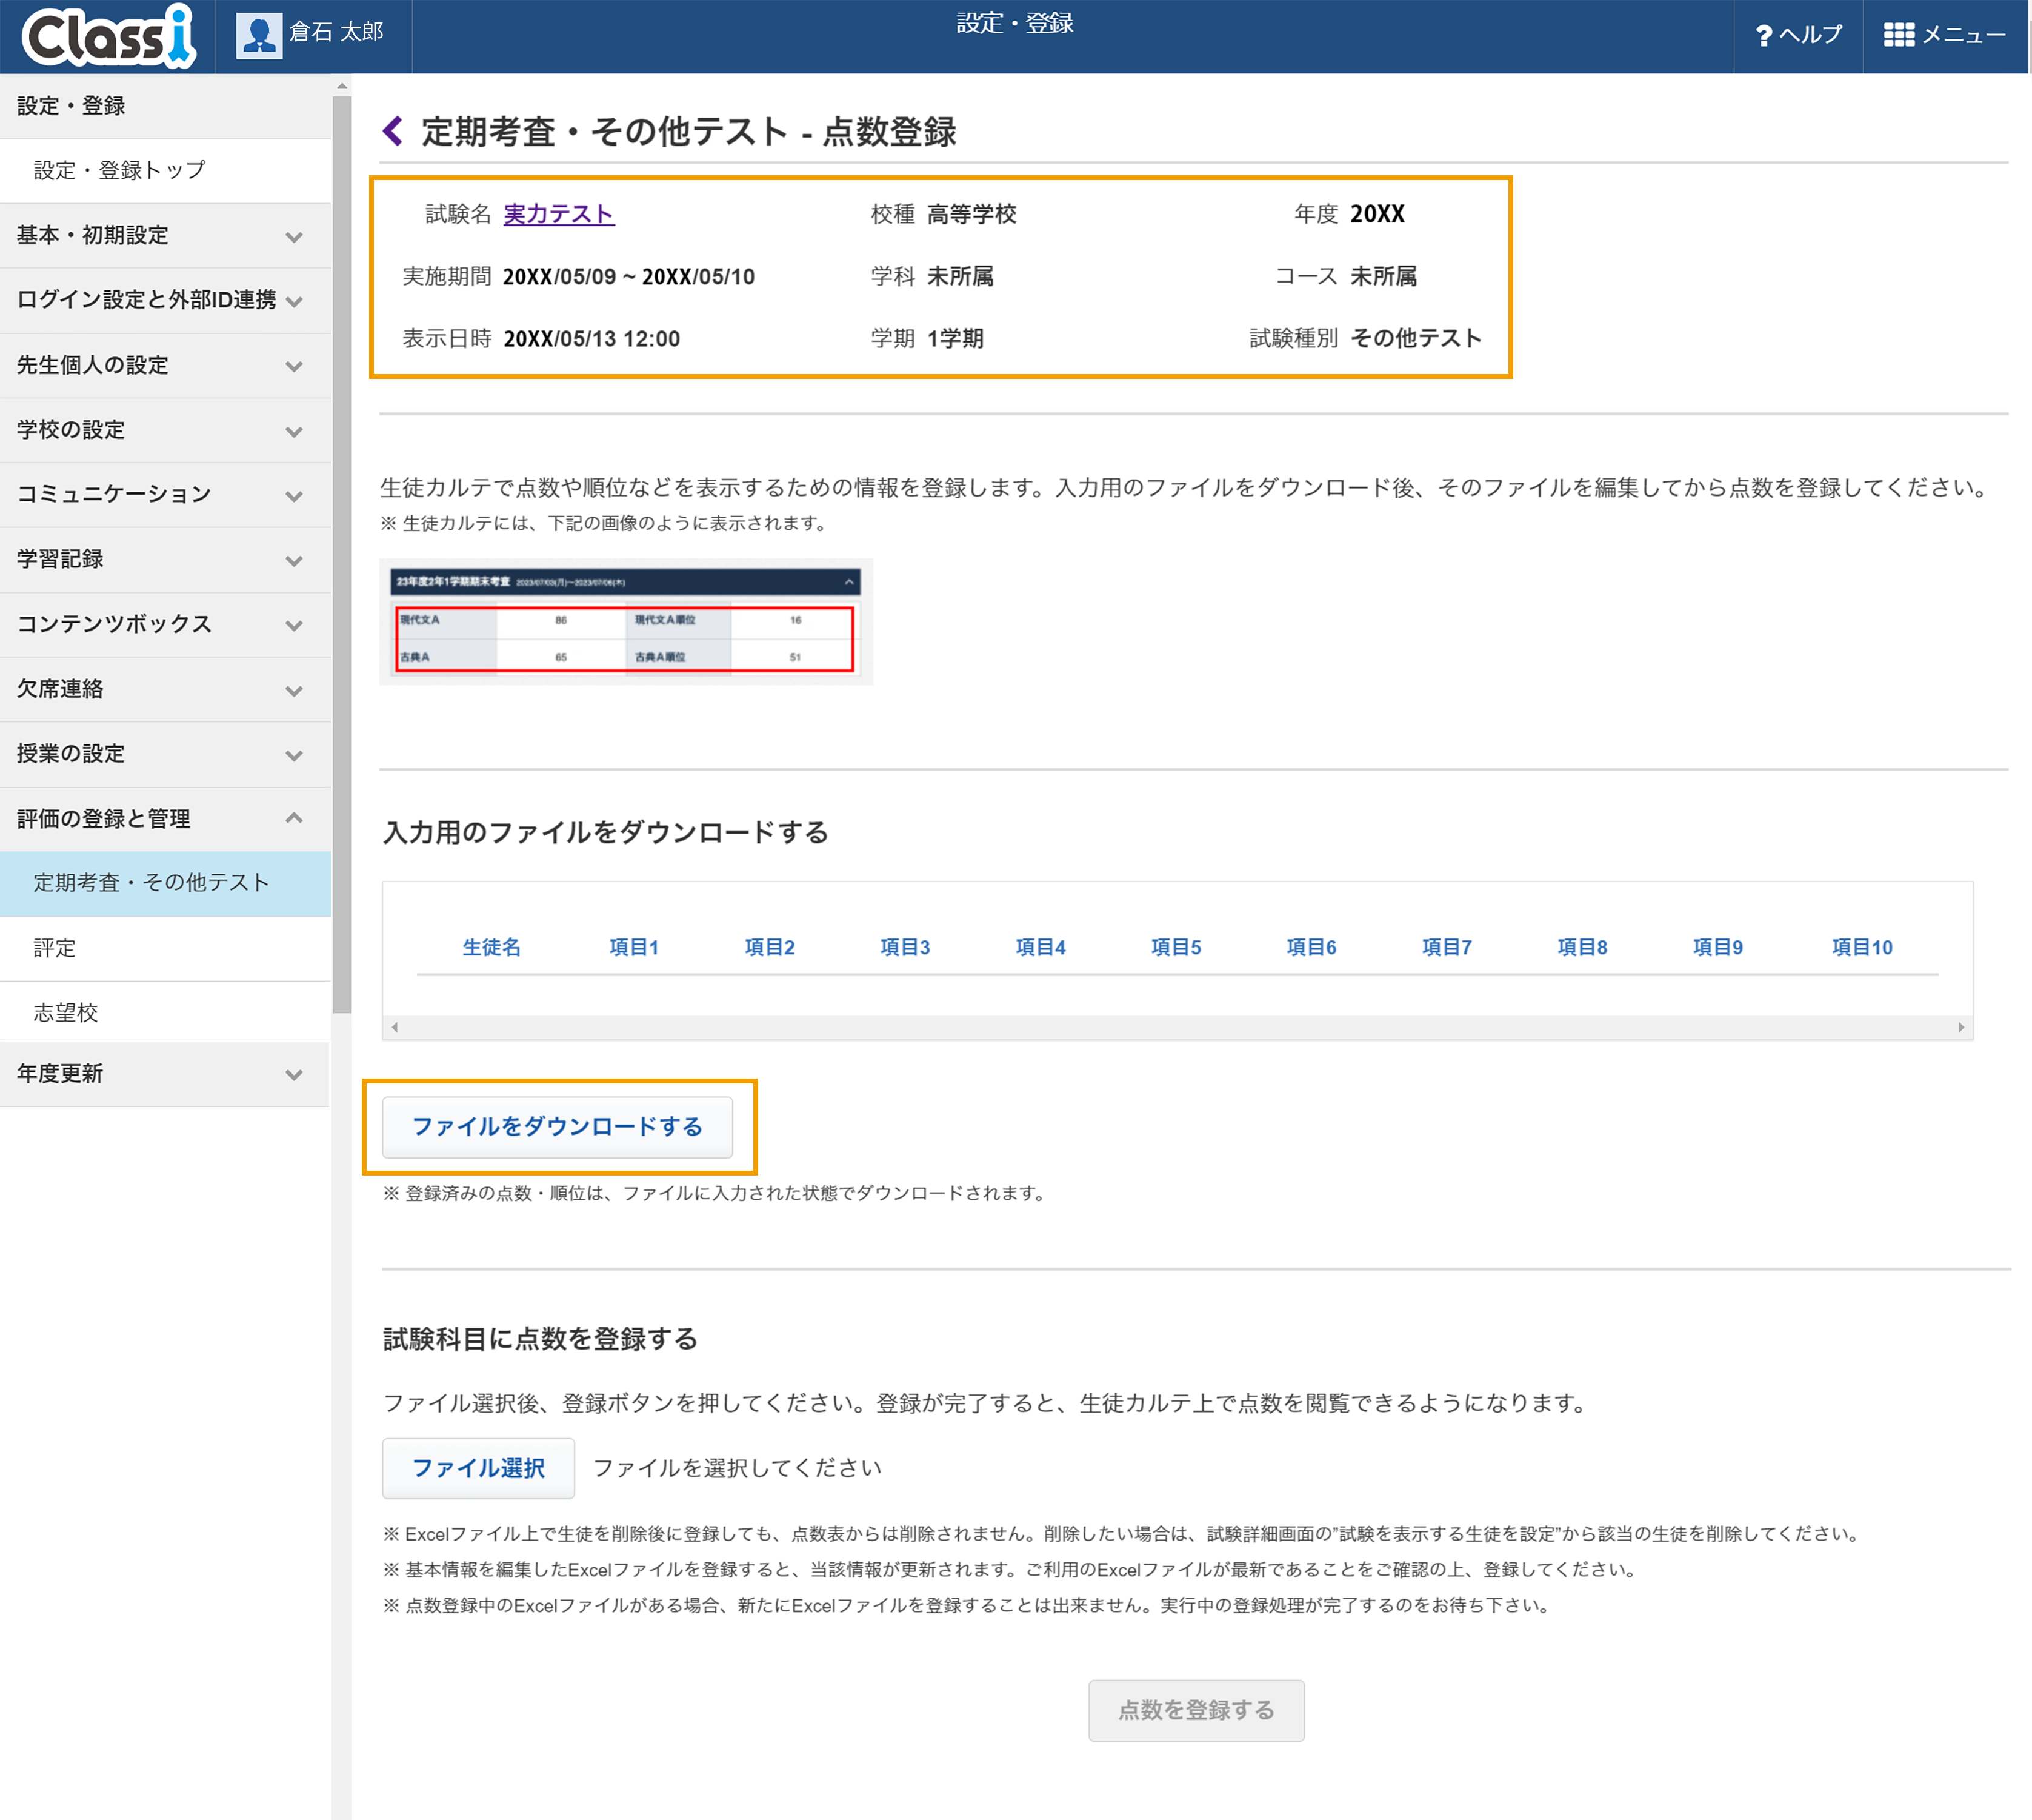Image resolution: width=2032 pixels, height=1820 pixels.
Task: Click the 項目6 column header
Action: [1310, 947]
